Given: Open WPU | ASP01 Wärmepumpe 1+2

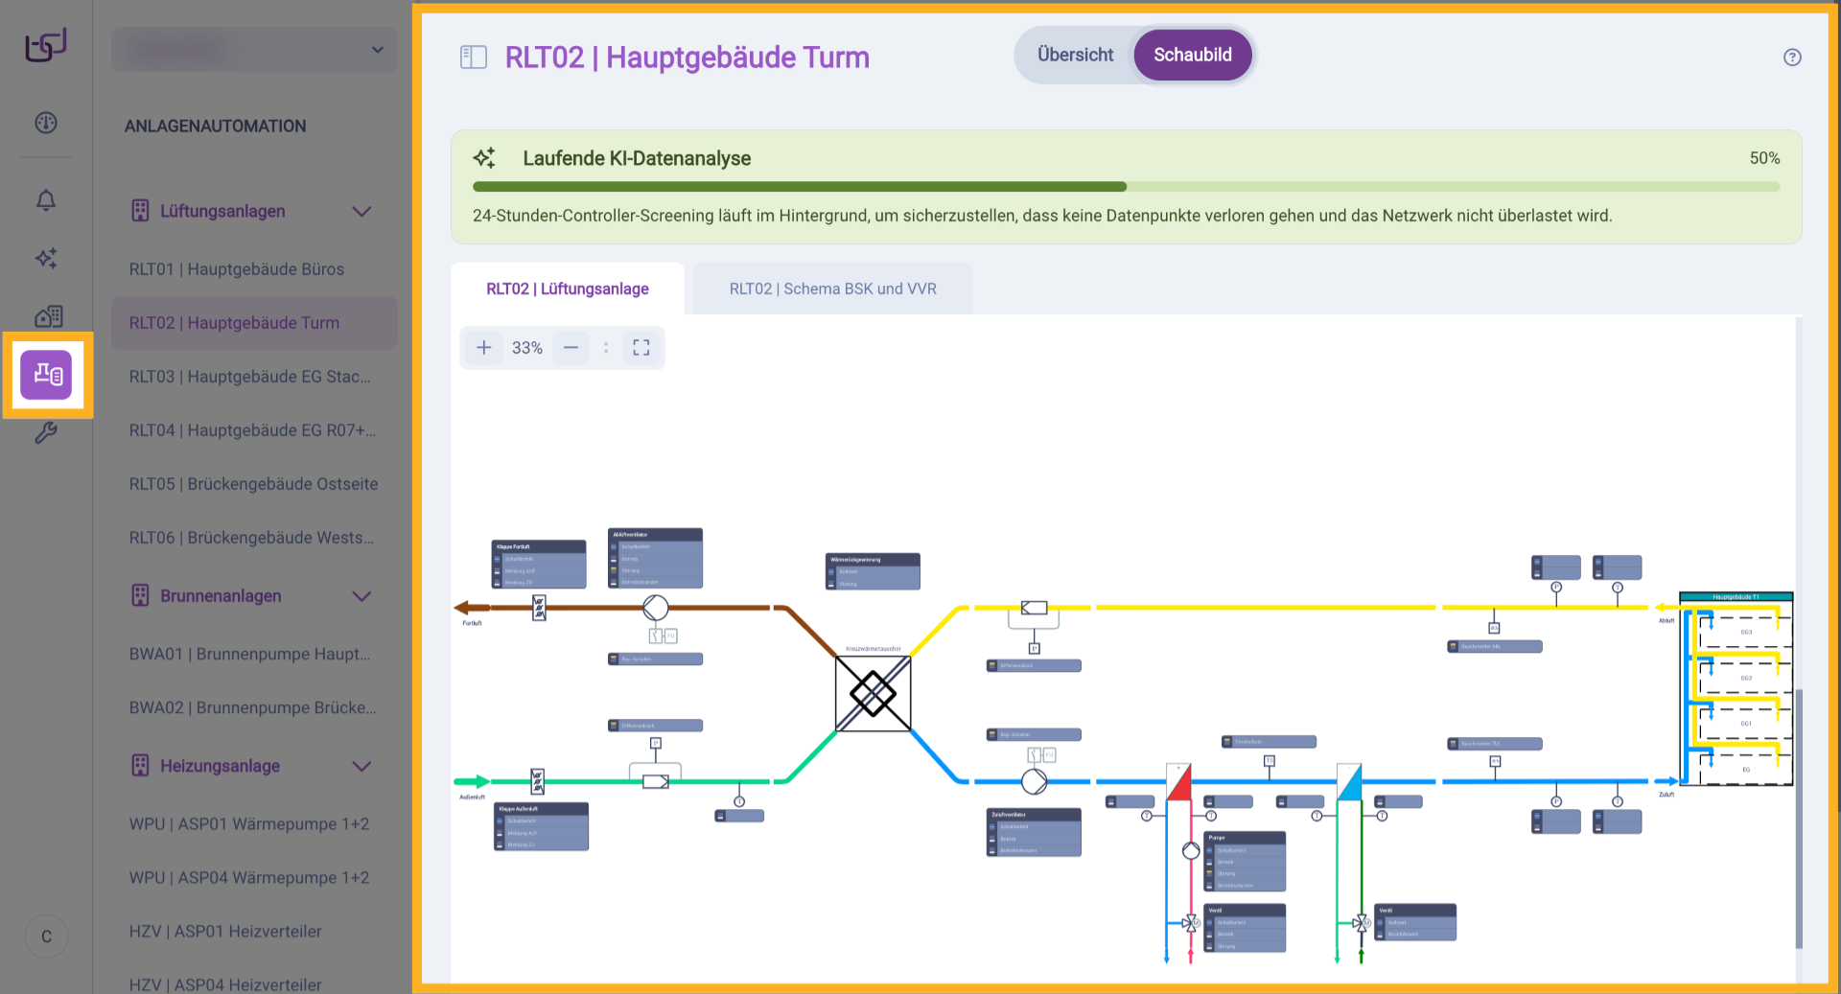Looking at the screenshot, I should 249,824.
